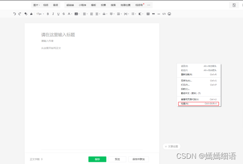Choose 前进 in the context menu
The width and height of the screenshot is (243, 164).
pos(199,70)
